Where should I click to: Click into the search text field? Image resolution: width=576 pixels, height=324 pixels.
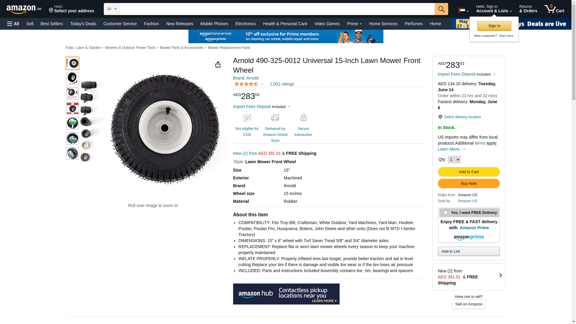tap(277, 9)
